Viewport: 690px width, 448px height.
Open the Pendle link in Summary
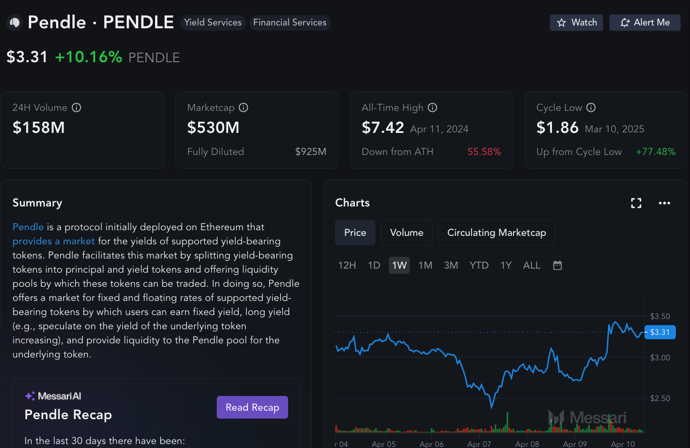[28, 227]
